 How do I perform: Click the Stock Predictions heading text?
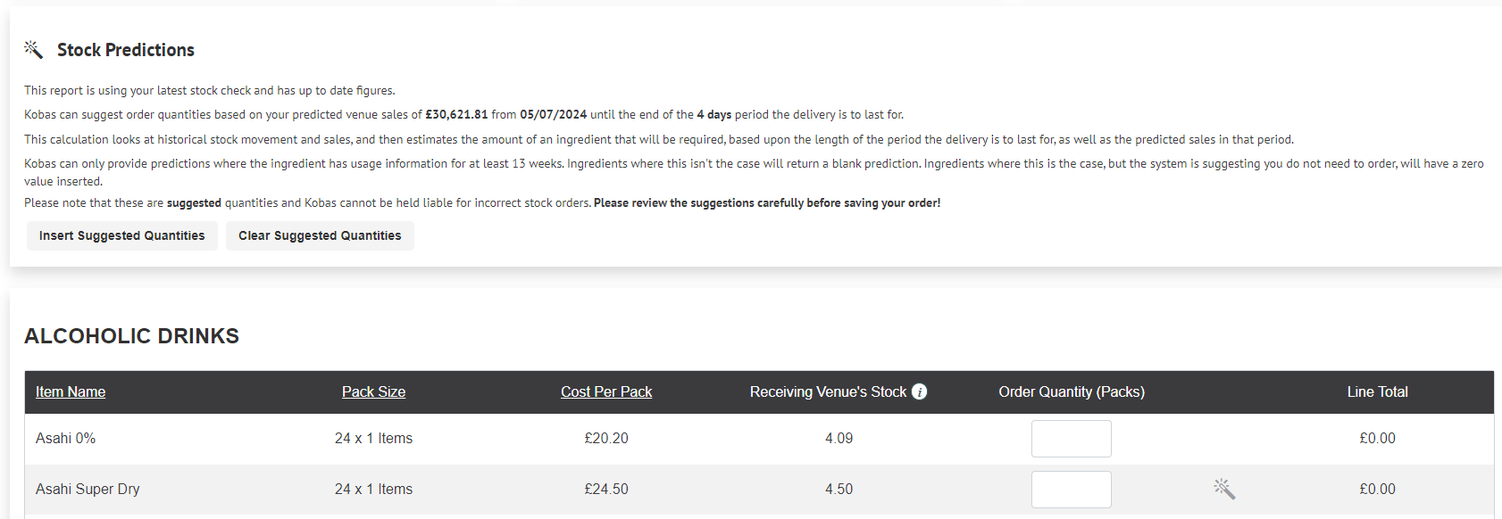point(126,50)
